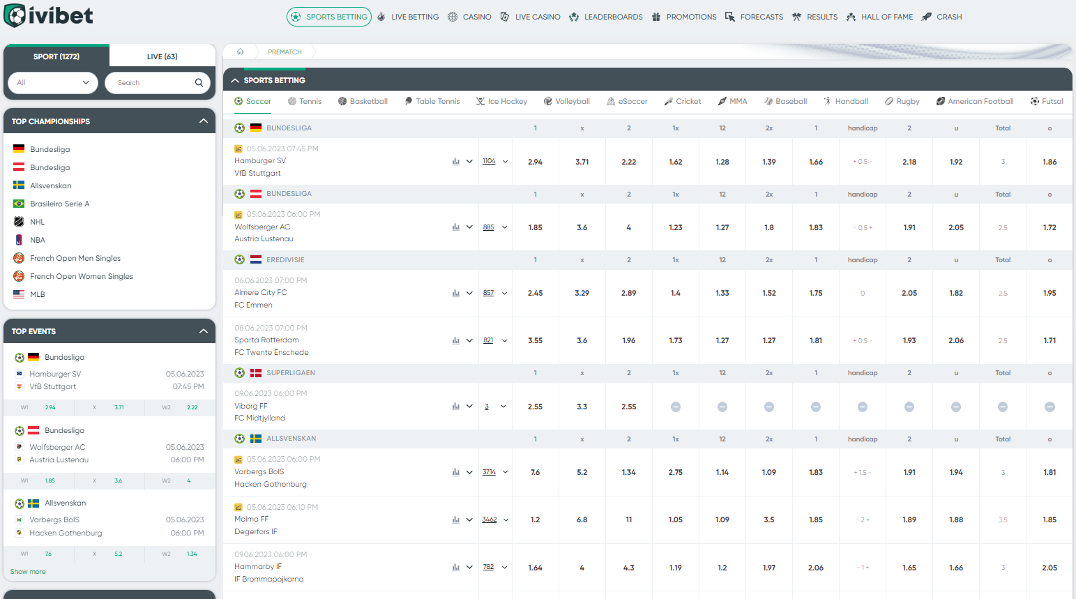This screenshot has width=1076, height=599.
Task: Go to Live Betting page
Action: [408, 17]
